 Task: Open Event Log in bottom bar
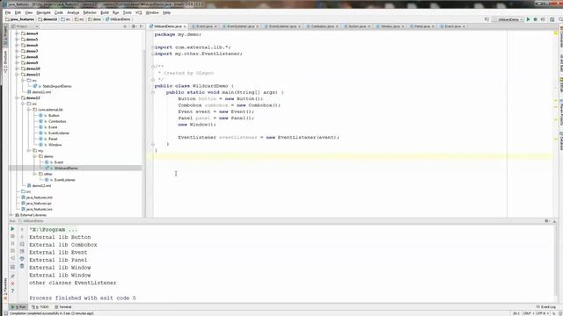(x=545, y=307)
